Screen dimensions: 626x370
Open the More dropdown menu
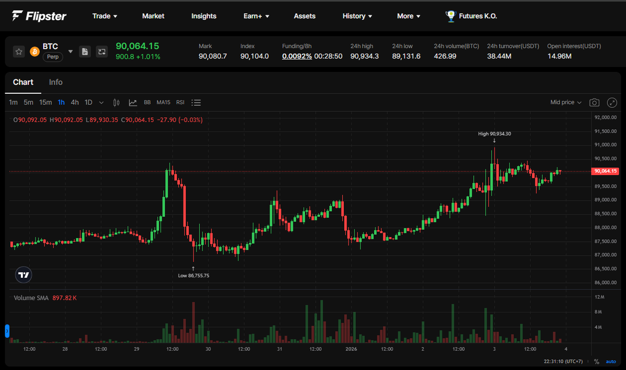408,16
